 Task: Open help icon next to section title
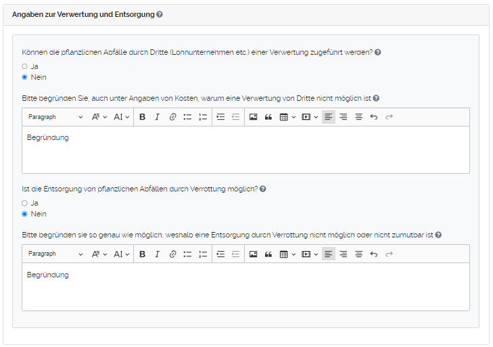[160, 14]
